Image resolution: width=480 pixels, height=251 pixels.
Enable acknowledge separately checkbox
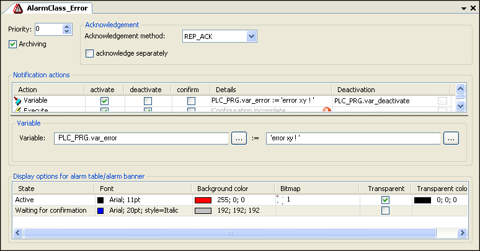point(89,53)
